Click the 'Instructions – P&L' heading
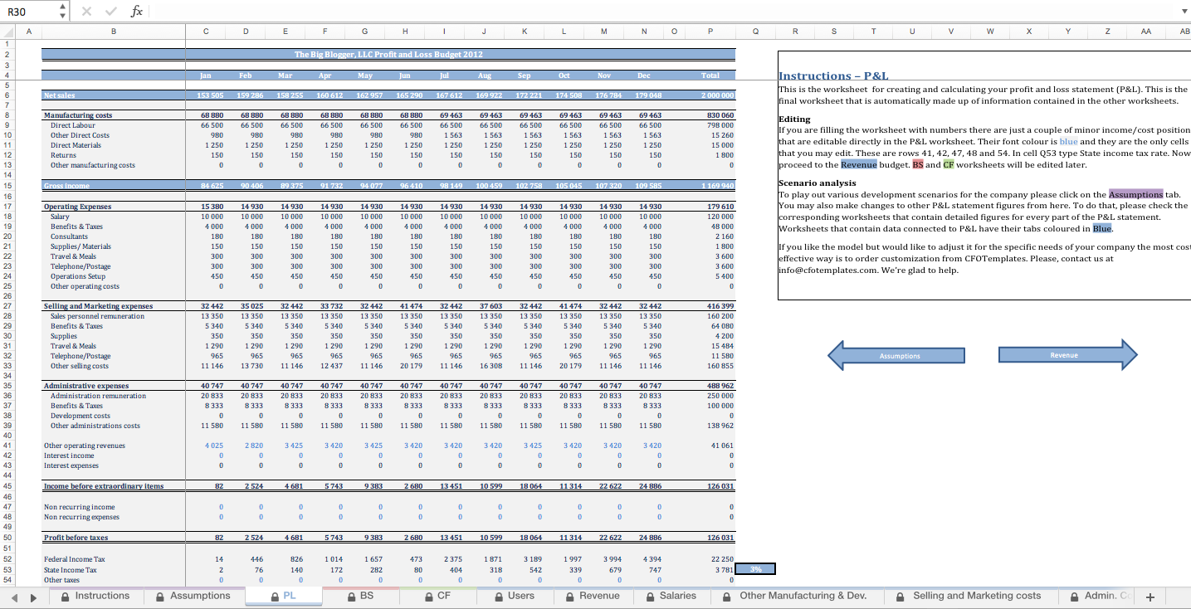Screen dimensions: 1191x609 pos(833,76)
